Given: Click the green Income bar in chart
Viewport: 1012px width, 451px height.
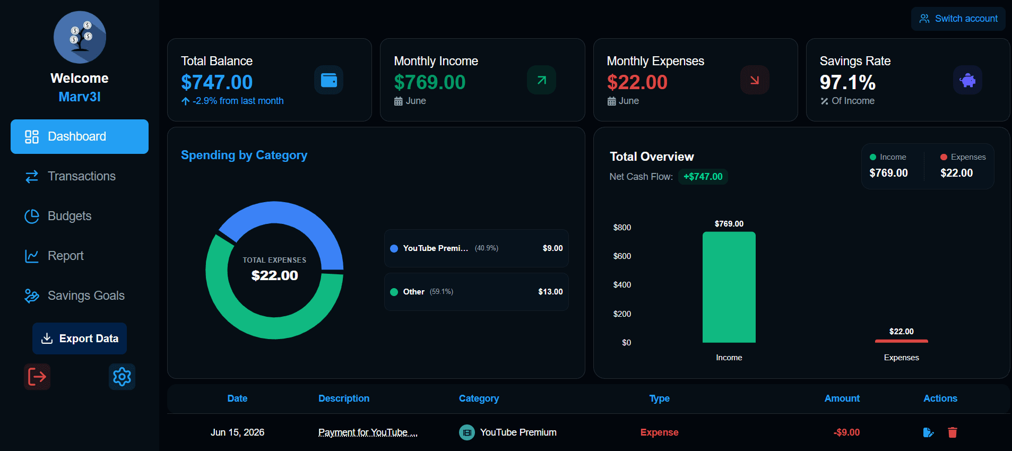Looking at the screenshot, I should tap(729, 287).
